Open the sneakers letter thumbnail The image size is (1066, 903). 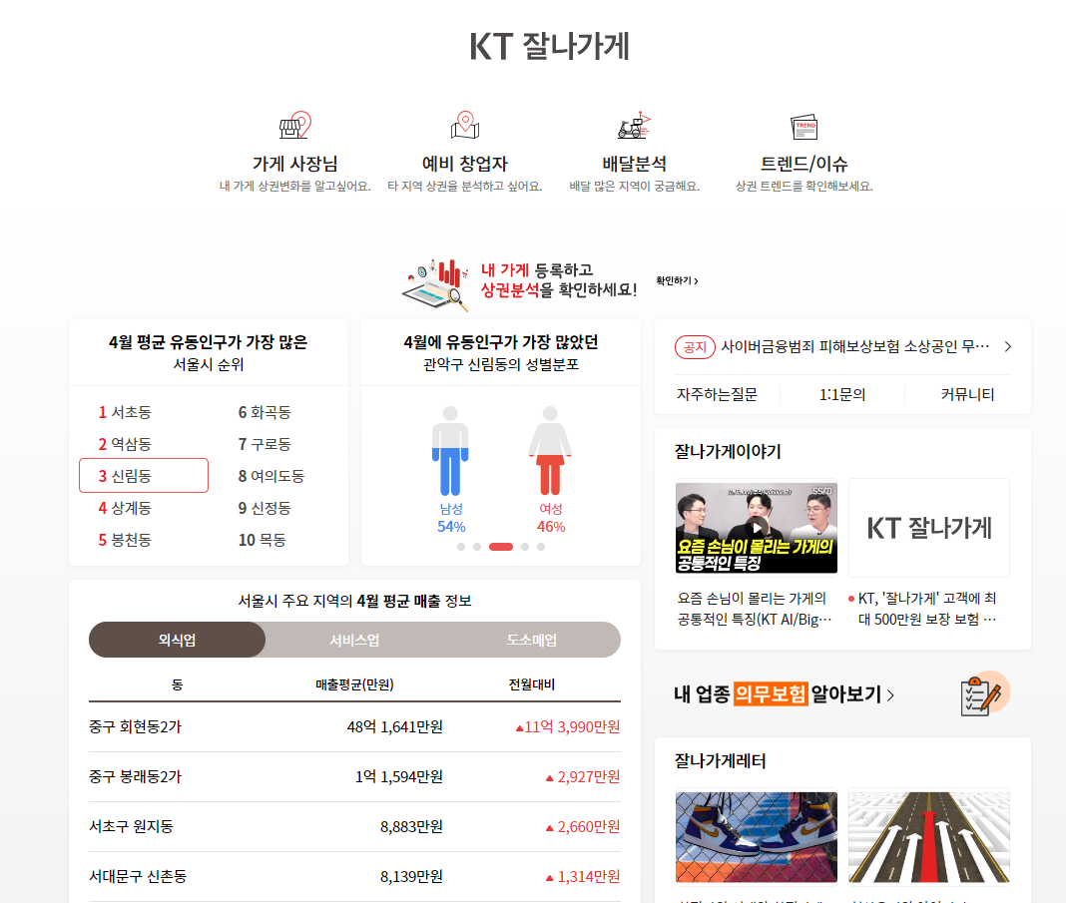coord(756,837)
